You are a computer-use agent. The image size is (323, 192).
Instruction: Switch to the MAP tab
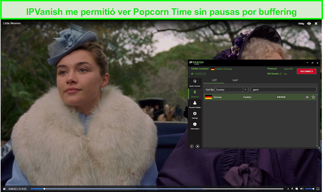tap(235, 80)
